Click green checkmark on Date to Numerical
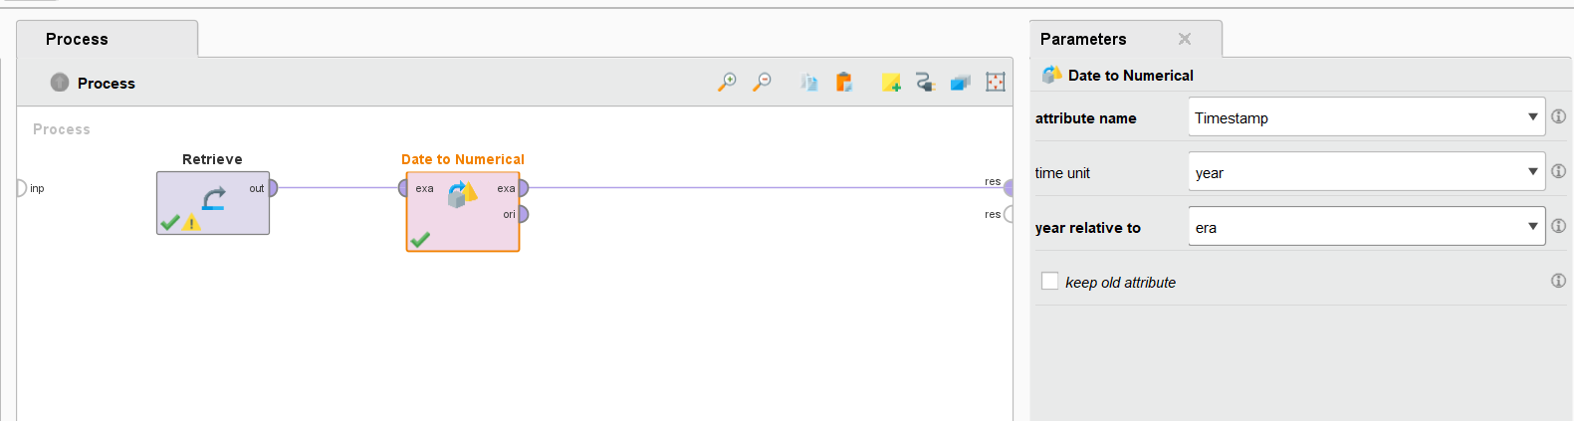 (420, 239)
